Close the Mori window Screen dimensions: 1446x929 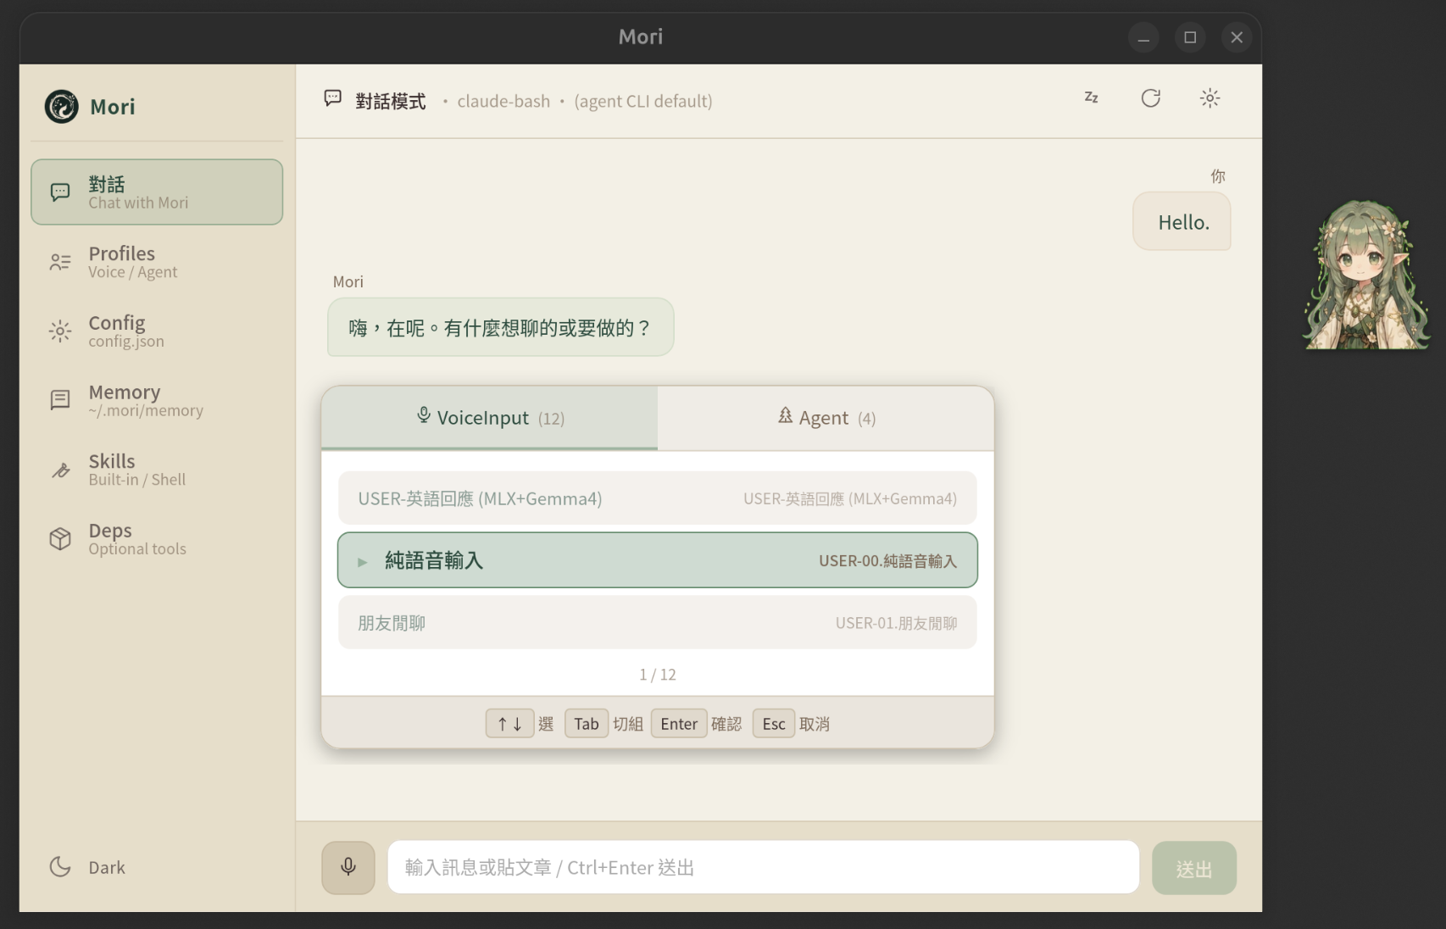(1237, 37)
